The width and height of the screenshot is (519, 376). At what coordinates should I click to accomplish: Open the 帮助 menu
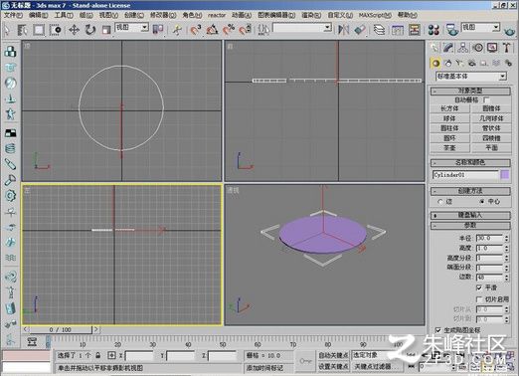click(408, 15)
